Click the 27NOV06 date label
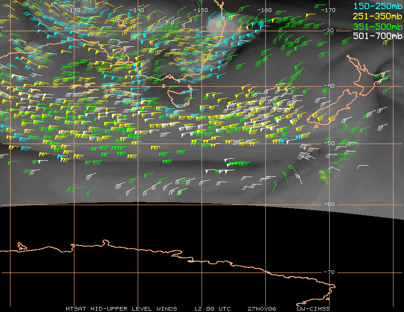Screen dimensions: 404x312 pyautogui.click(x=262, y=309)
